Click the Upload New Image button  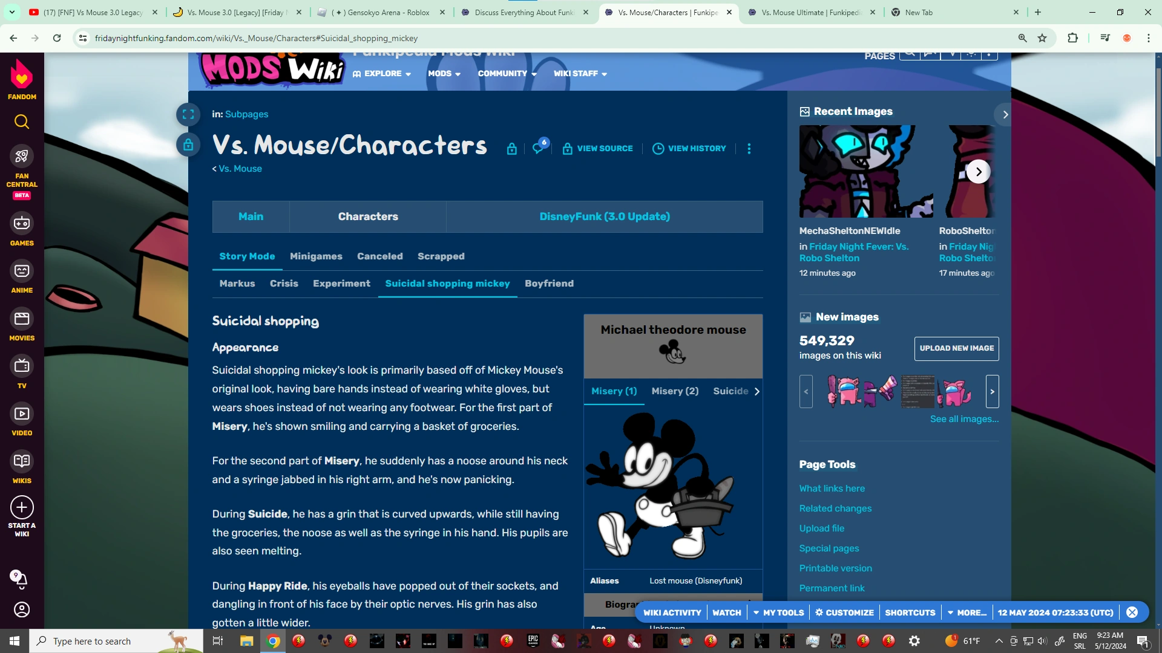[956, 348]
